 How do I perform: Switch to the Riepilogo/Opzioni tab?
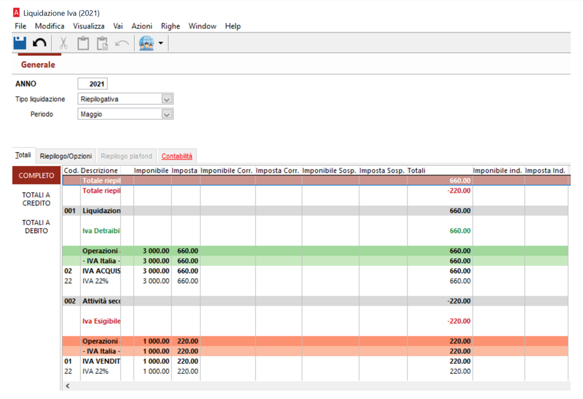[66, 156]
